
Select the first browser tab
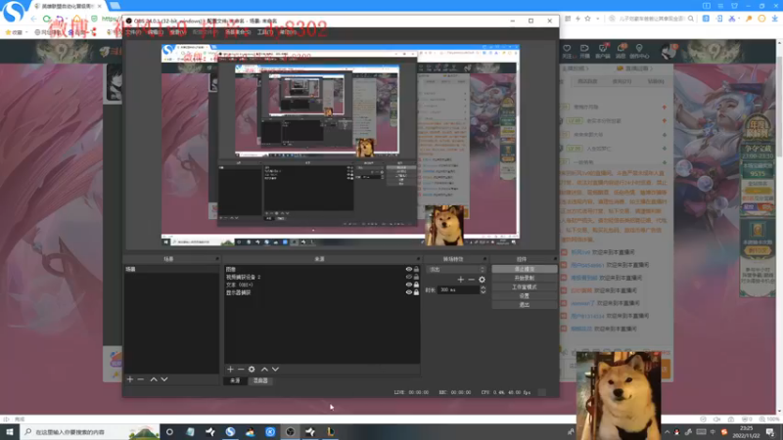pyautogui.click(x=68, y=6)
